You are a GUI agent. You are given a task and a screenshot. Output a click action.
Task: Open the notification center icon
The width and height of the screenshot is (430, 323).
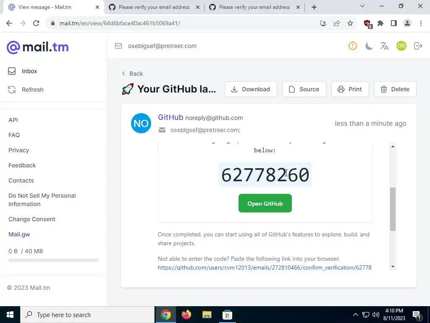417,315
